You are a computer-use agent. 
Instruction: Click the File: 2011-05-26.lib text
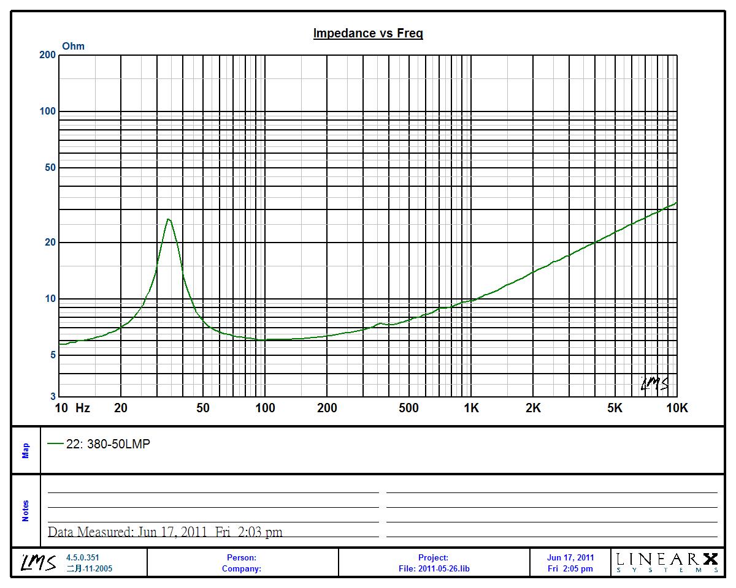pos(434,568)
